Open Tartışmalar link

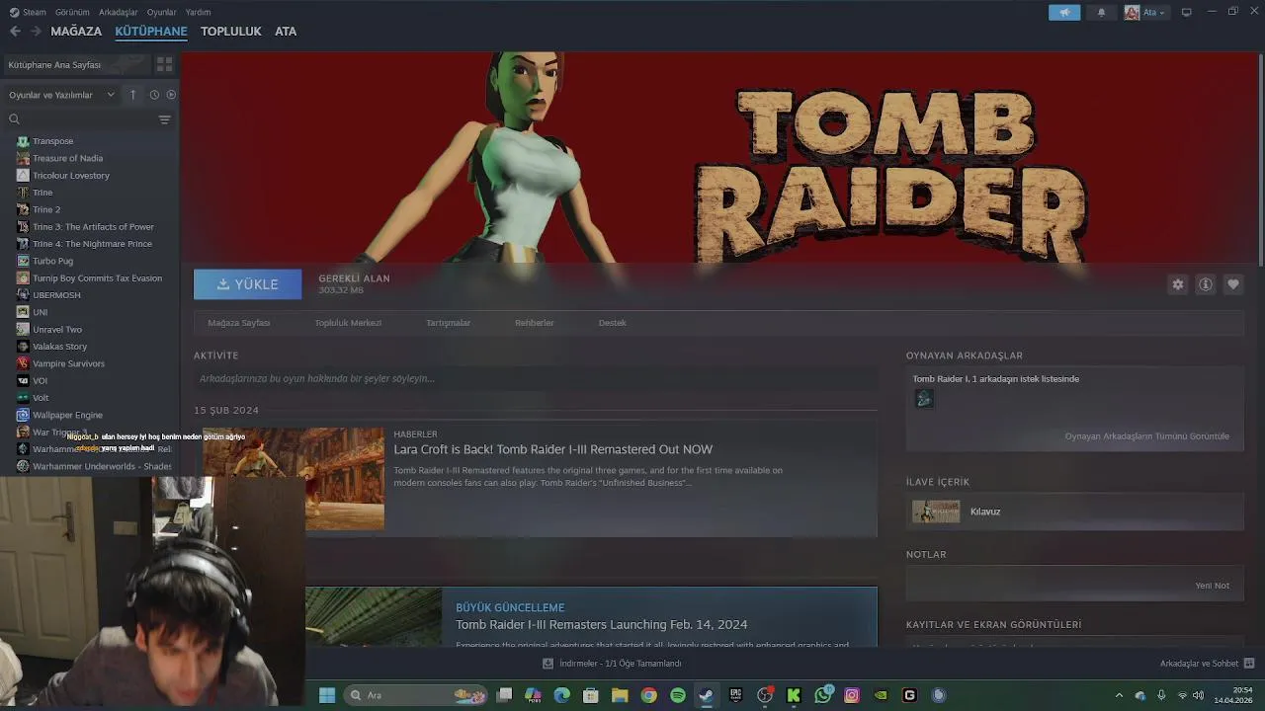[x=448, y=323]
